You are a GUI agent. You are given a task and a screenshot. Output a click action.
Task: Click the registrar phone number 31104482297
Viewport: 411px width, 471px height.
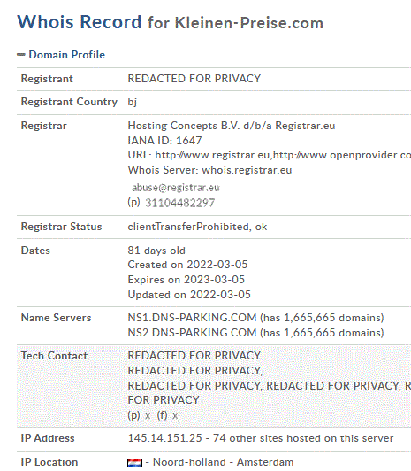tap(180, 203)
